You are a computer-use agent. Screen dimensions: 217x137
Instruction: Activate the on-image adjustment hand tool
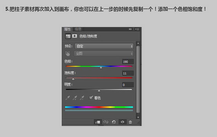(x=68, y=54)
